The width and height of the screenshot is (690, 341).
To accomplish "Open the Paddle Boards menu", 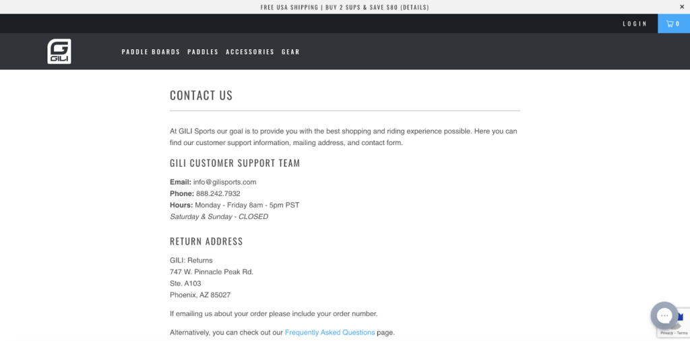I will pyautogui.click(x=151, y=52).
